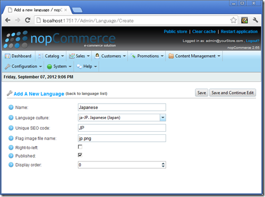Image resolution: width=265 pixels, height=197 pixels.
Task: Click help icon beside Right-to-left
Action: (x=11, y=147)
